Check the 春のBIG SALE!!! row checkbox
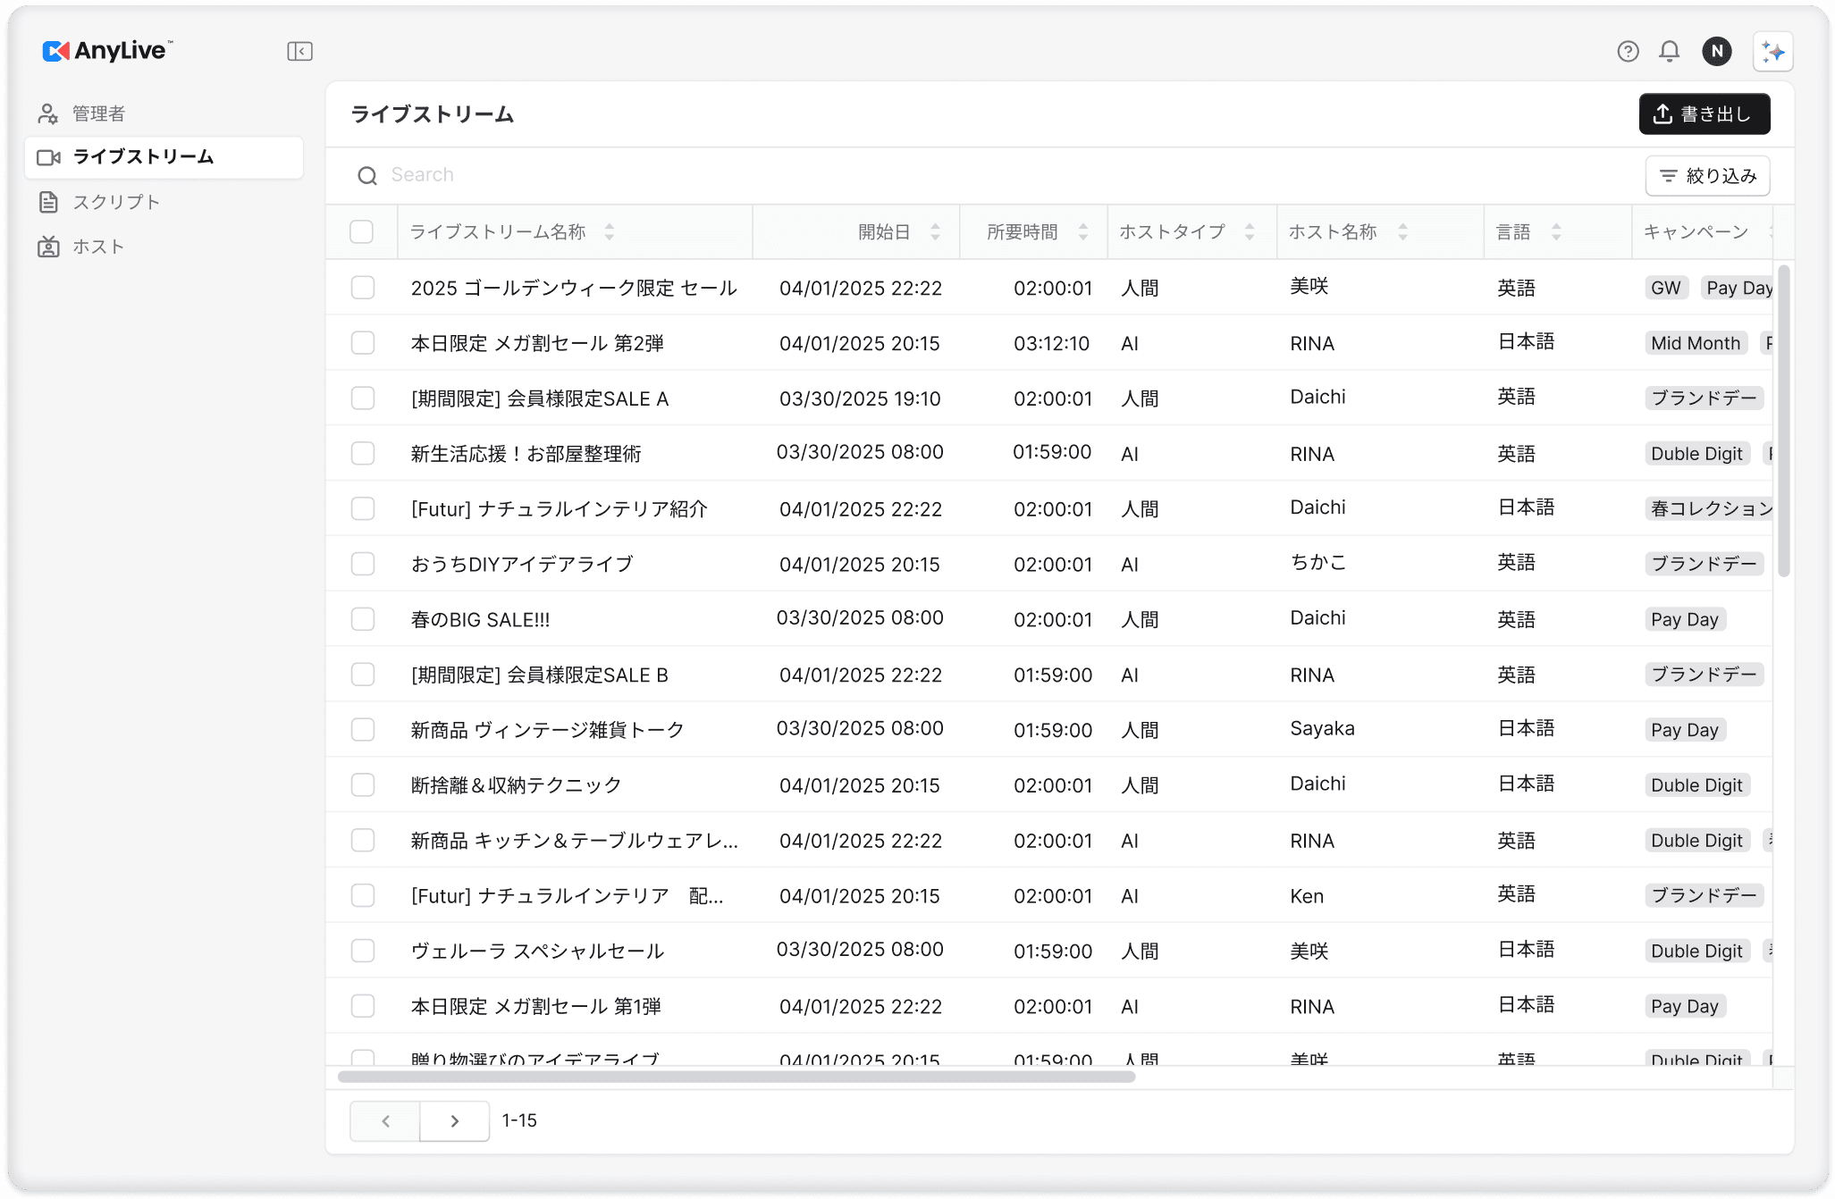Image resolution: width=1835 pixels, height=1199 pixels. point(363,619)
